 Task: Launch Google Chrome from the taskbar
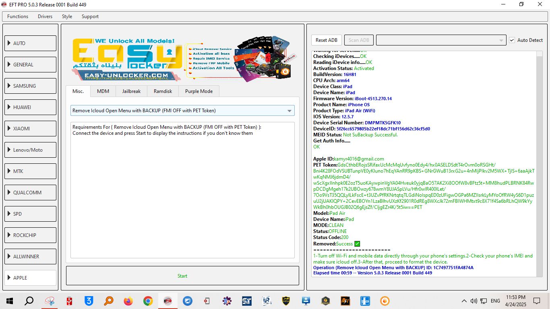148,301
